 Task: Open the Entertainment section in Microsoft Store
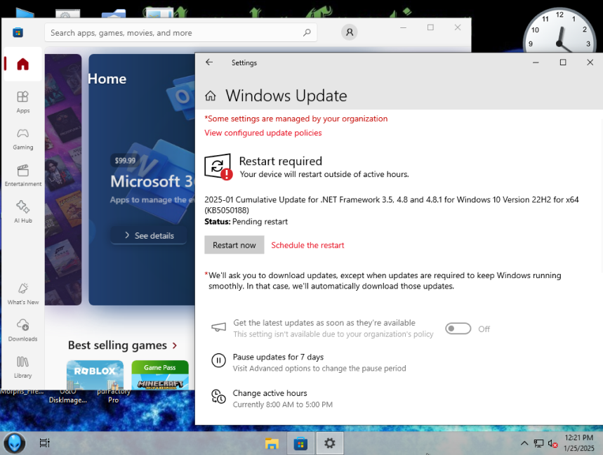[22, 176]
